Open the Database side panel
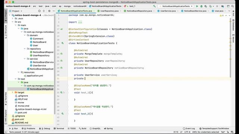This screenshot has width=239, height=134. coord(233,25)
